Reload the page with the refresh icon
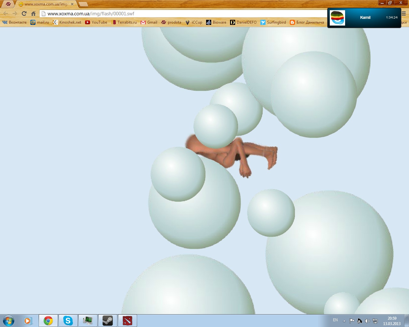The width and height of the screenshot is (409, 327). coord(24,13)
